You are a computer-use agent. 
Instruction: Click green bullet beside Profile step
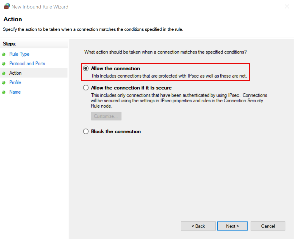[x=4, y=83]
